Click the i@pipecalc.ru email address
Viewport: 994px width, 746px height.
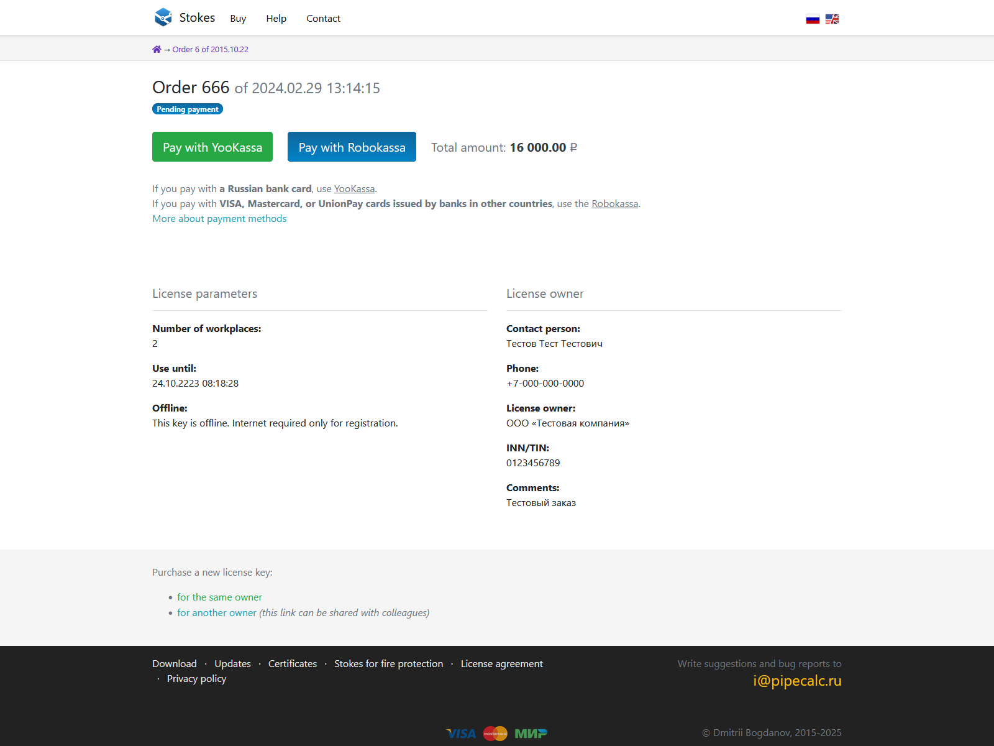tap(797, 681)
